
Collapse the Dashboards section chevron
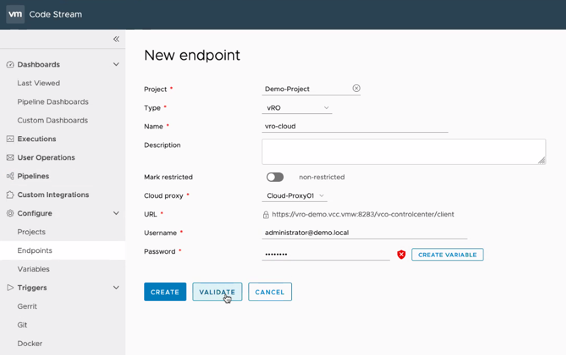click(x=116, y=64)
